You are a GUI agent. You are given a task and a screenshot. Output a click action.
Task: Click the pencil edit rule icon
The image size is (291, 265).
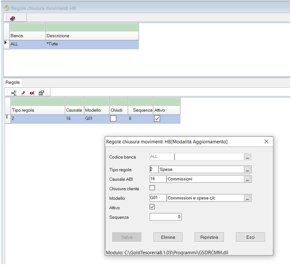23,93
